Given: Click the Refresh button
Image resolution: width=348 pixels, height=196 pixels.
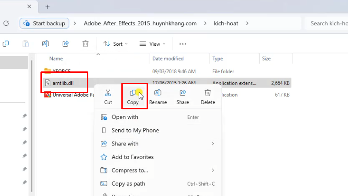Looking at the screenshot, I should click(x=6, y=24).
